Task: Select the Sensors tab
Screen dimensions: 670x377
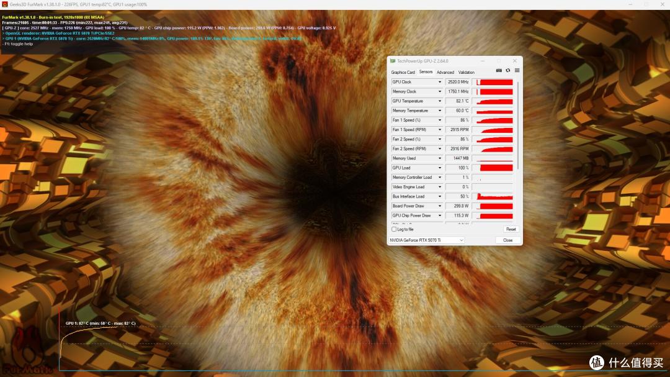Action: (x=426, y=72)
